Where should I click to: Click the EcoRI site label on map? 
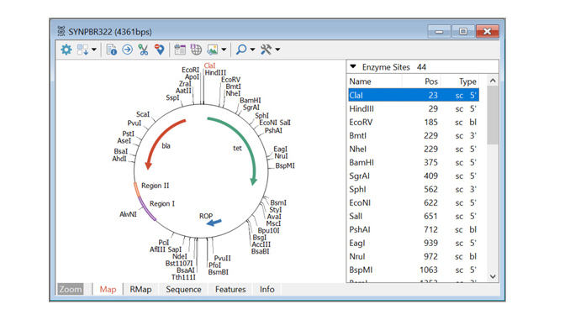(191, 70)
